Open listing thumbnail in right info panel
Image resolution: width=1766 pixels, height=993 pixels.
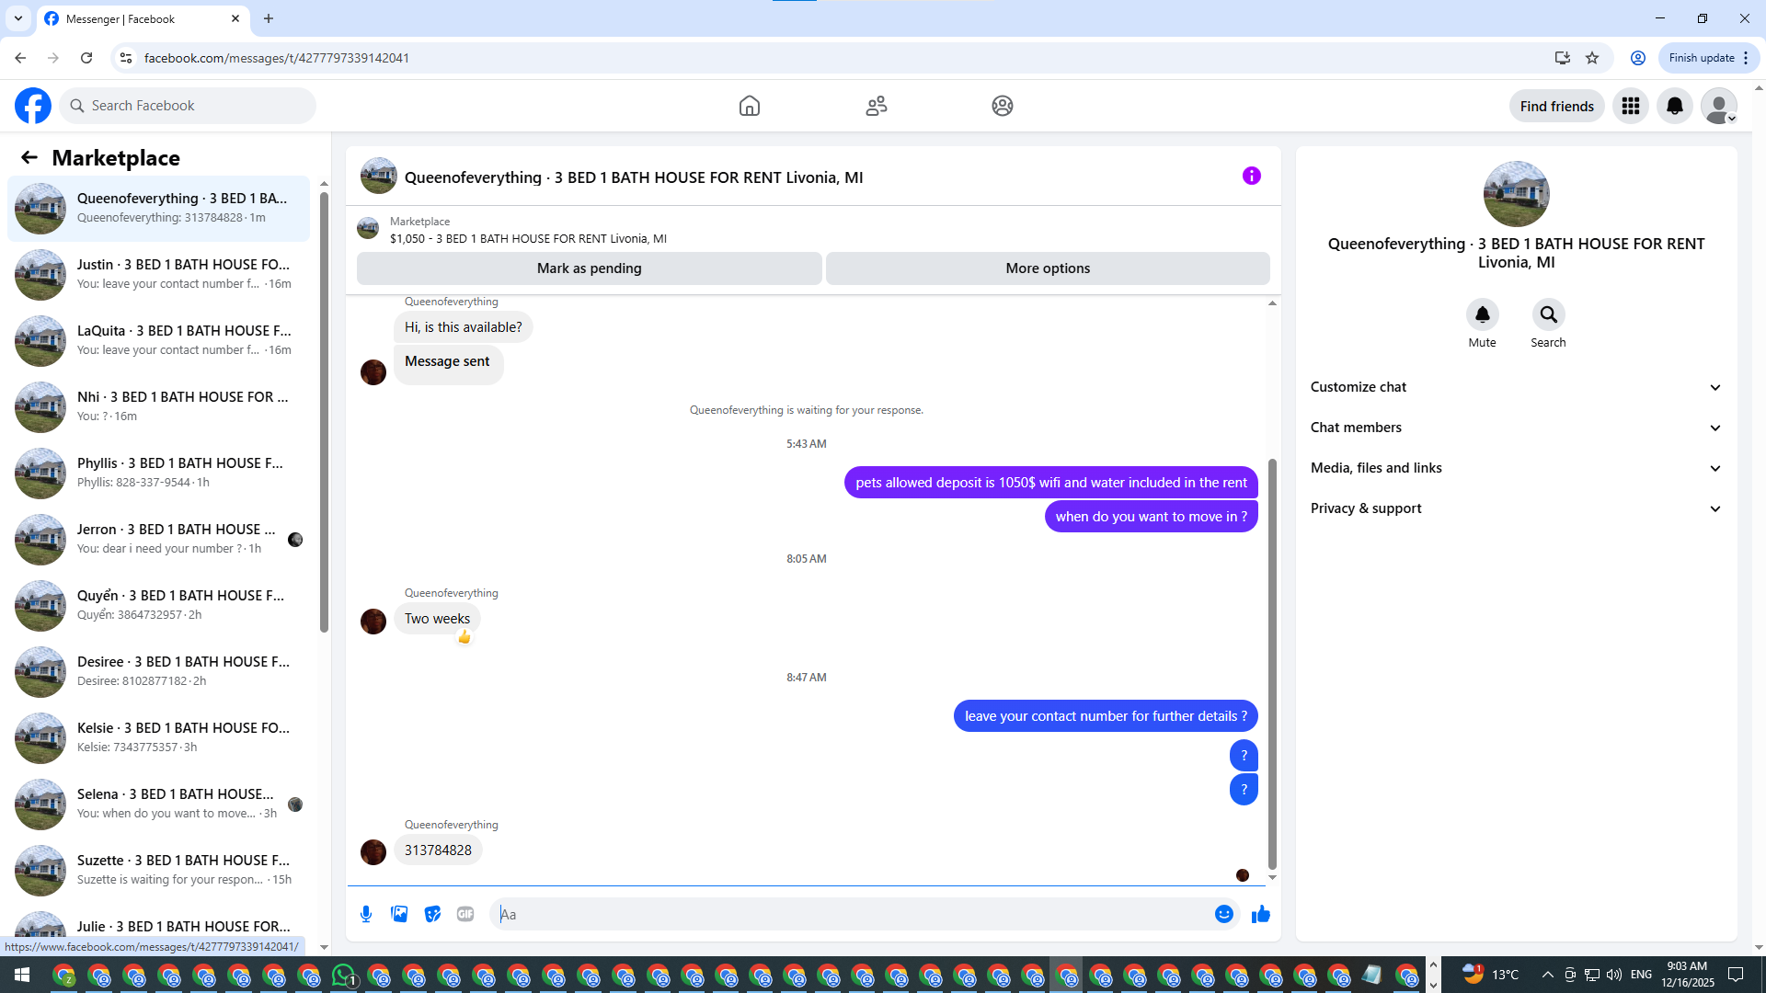point(1516,194)
